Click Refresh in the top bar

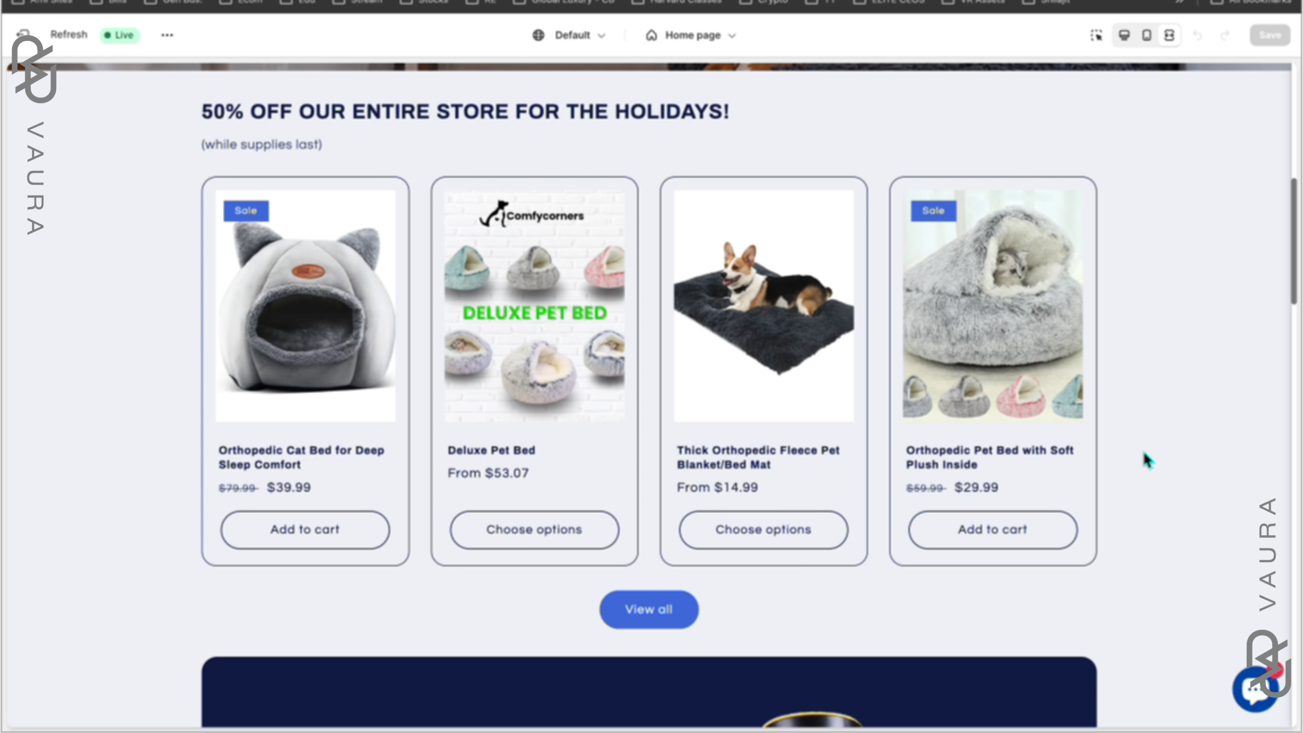(x=69, y=34)
